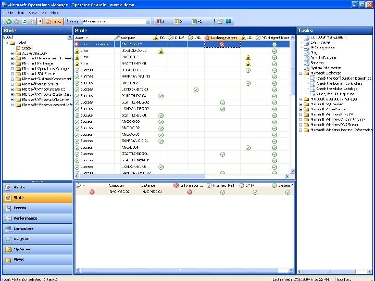Open the State navigation button

point(37,198)
